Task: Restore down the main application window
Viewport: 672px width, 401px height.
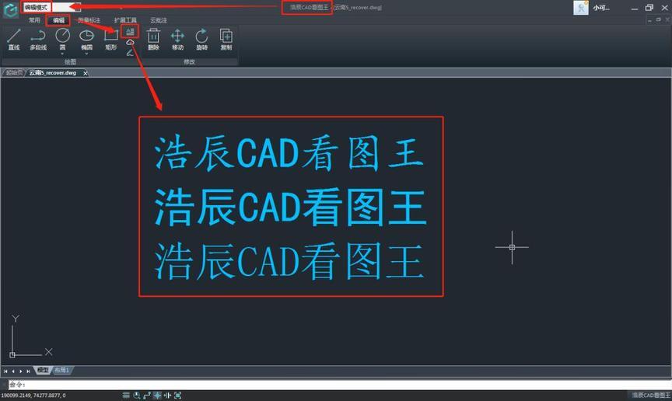Action: [649, 7]
